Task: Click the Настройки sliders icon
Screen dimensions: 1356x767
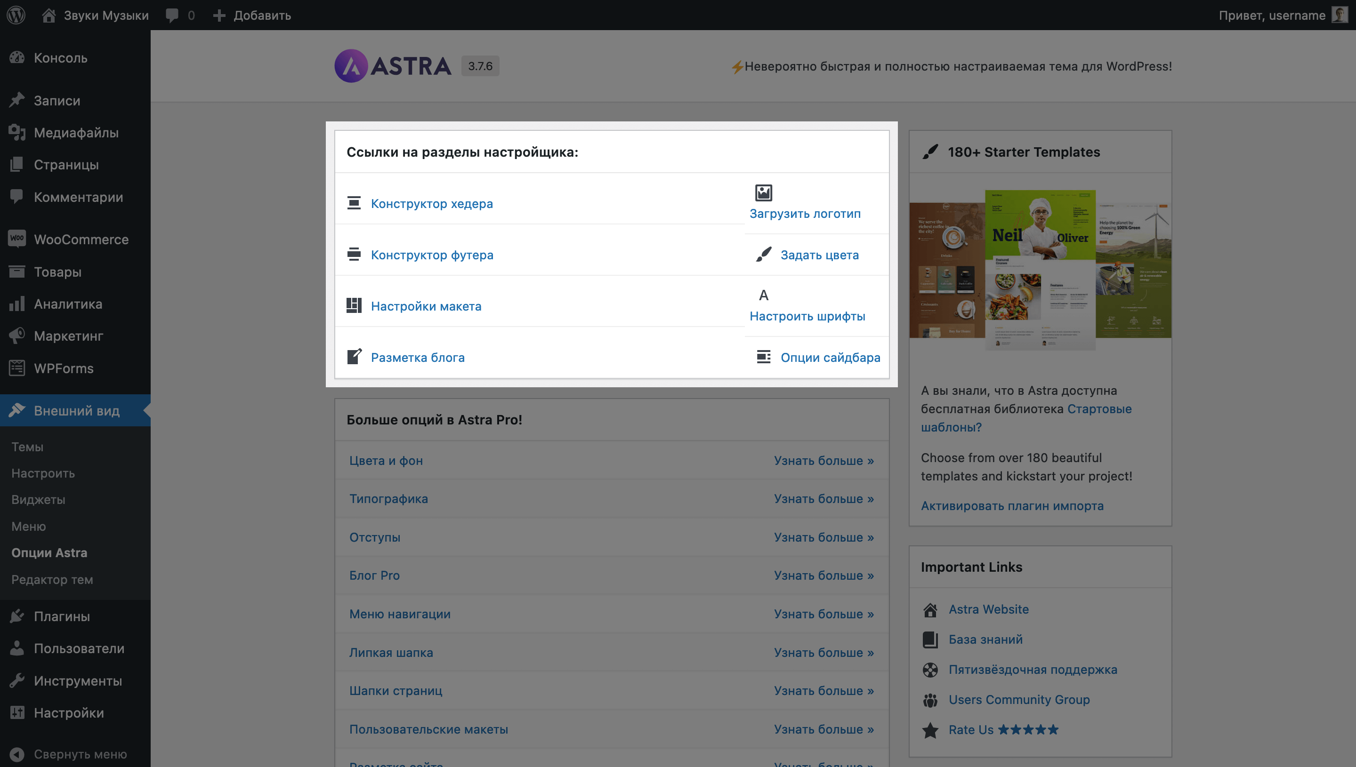Action: (x=17, y=712)
